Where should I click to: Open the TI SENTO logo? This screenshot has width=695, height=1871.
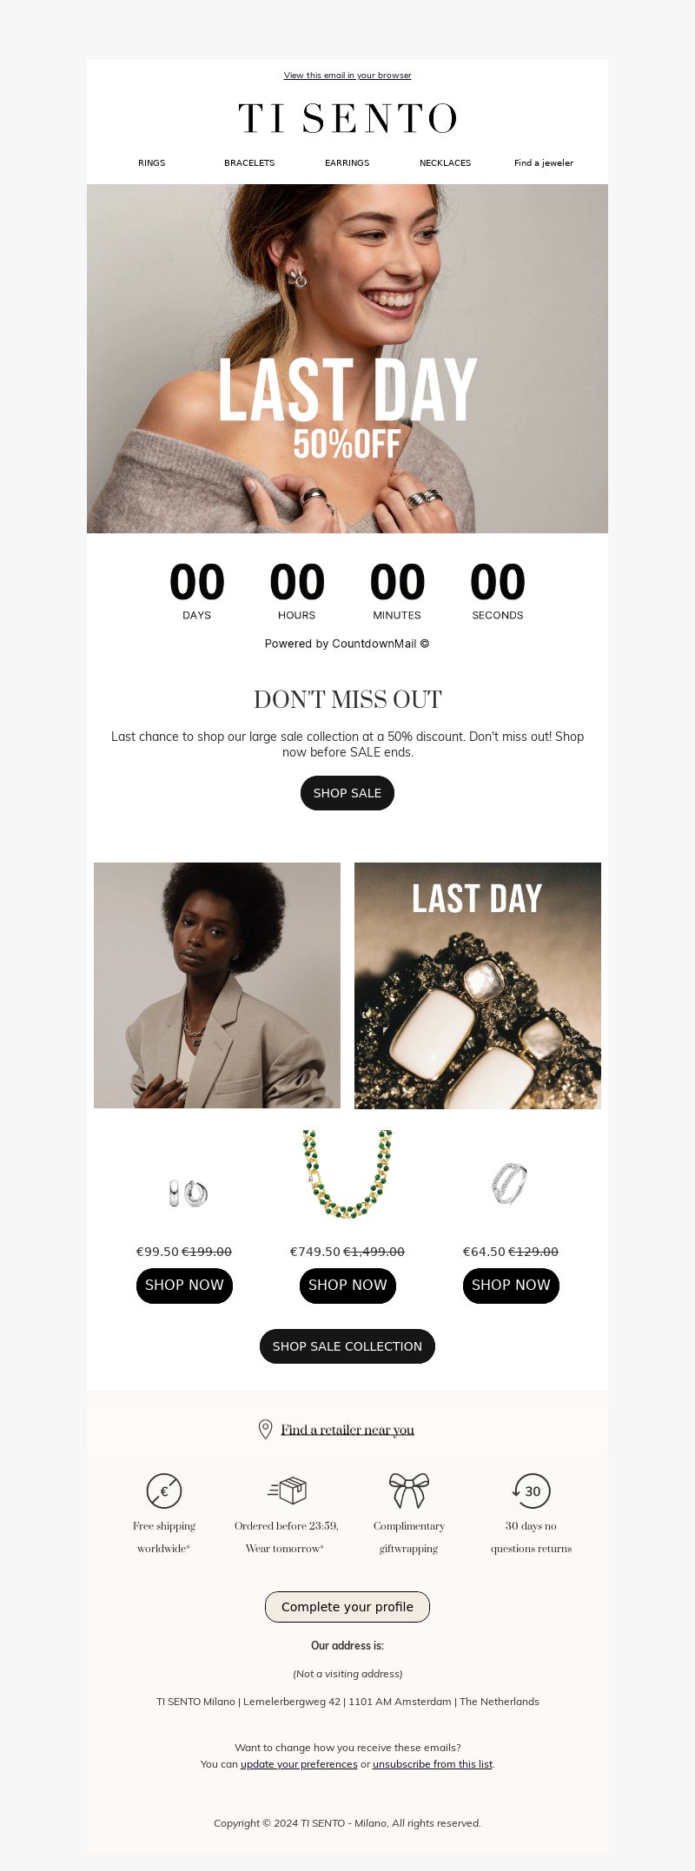tap(347, 118)
